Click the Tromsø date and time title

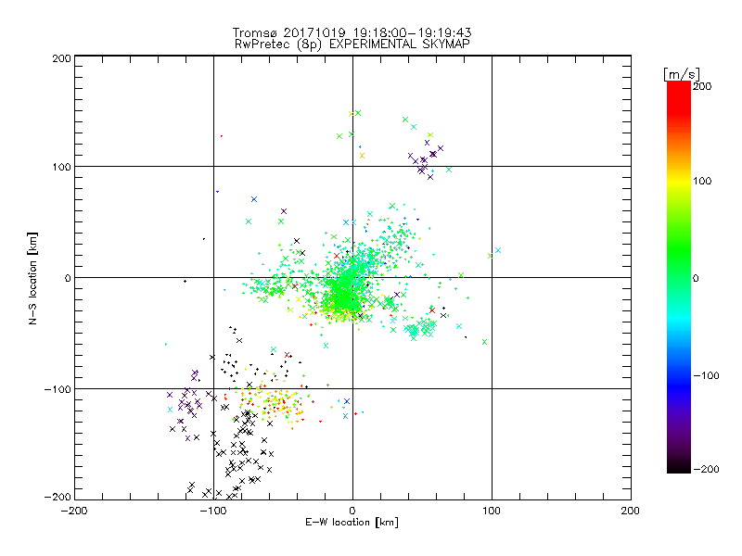pos(352,32)
